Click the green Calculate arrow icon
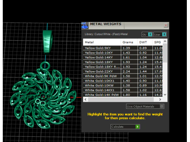The height and width of the screenshot is (142, 190). coord(137,127)
